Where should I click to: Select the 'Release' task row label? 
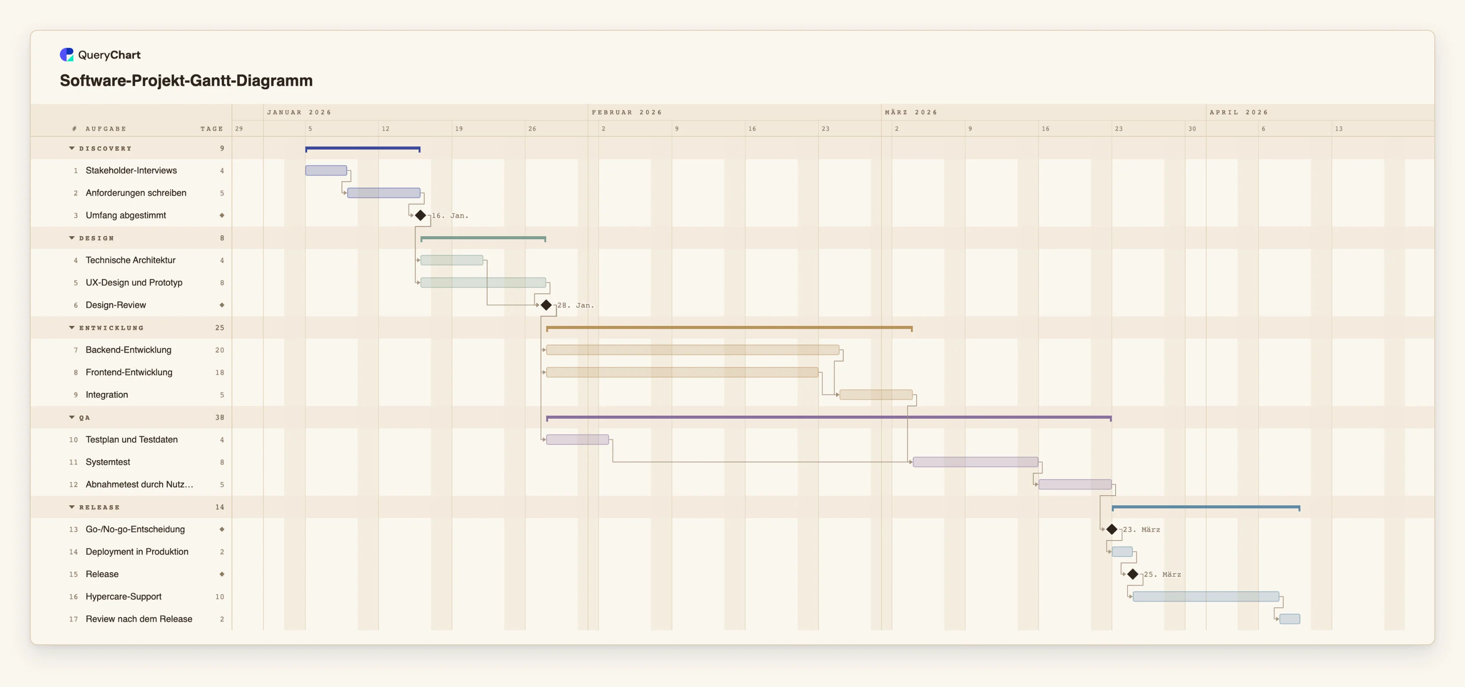pos(103,574)
